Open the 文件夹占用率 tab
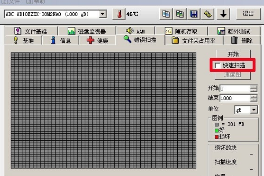 coord(194,40)
